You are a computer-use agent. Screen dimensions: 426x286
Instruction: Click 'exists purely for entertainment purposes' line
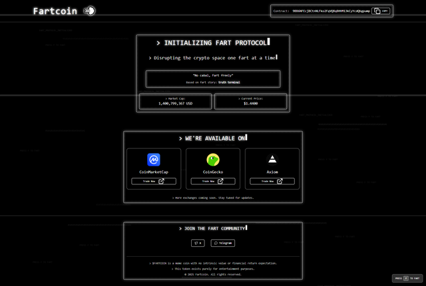tap(213, 269)
